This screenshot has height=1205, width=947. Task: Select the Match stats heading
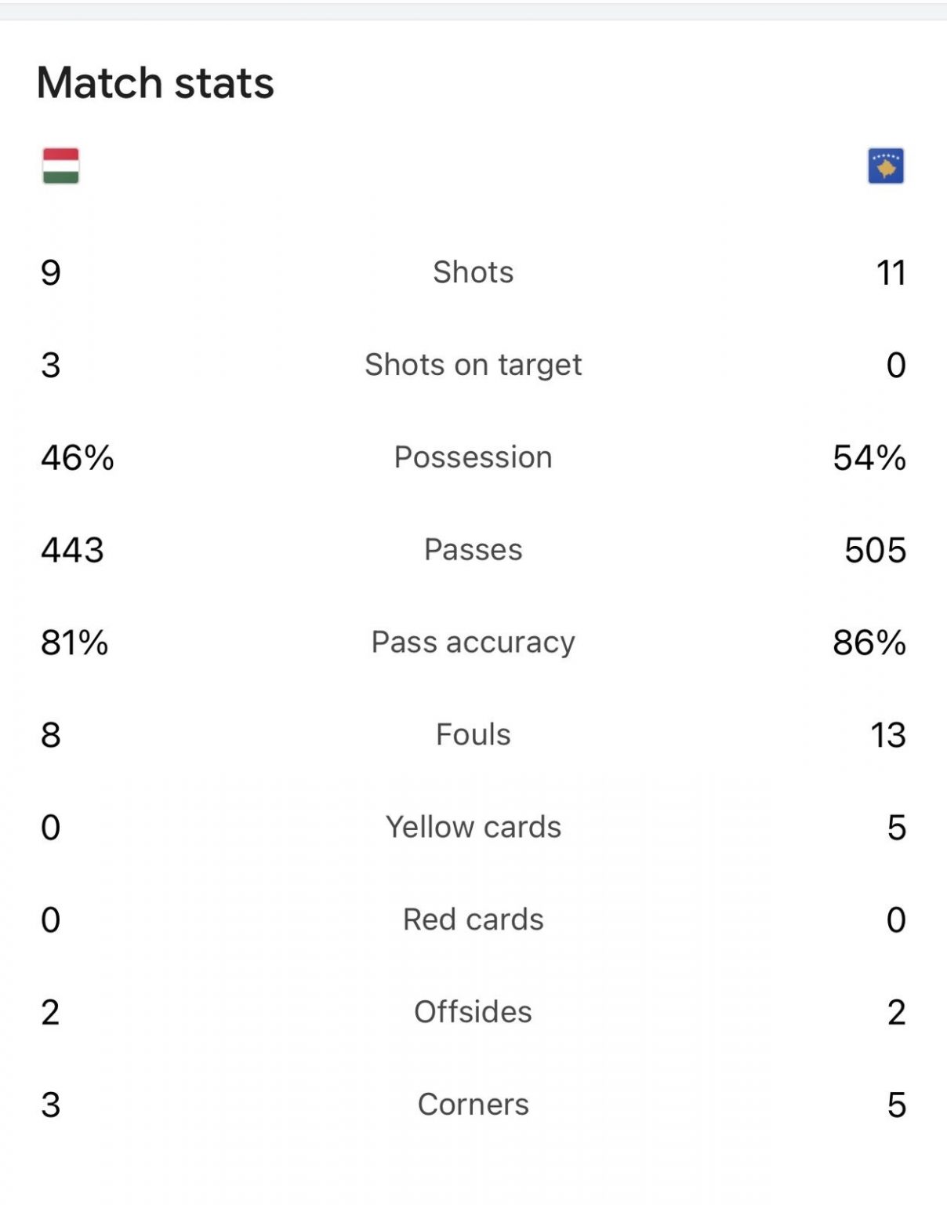point(155,82)
